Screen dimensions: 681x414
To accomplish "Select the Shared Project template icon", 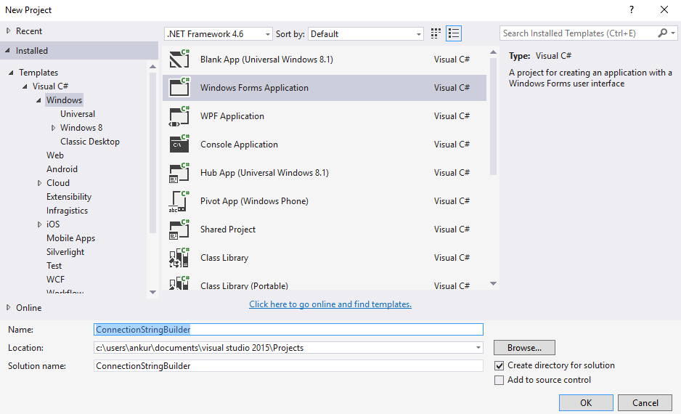I will point(179,230).
